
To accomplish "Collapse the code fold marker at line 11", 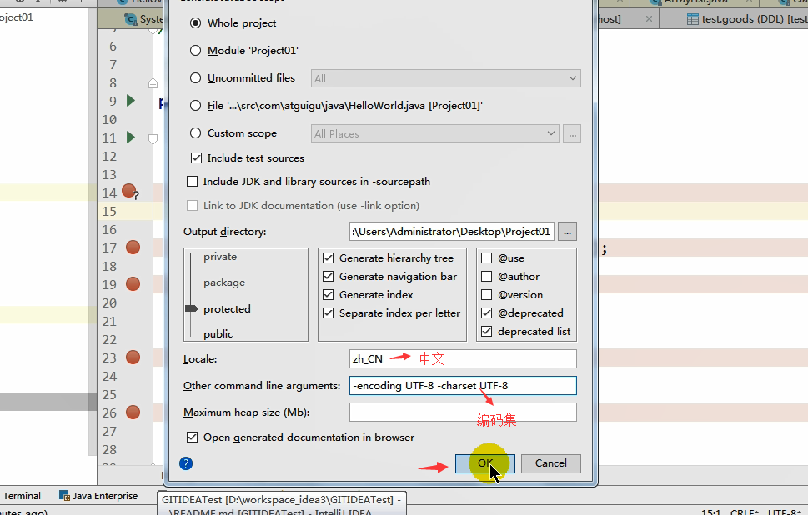I will [153, 138].
